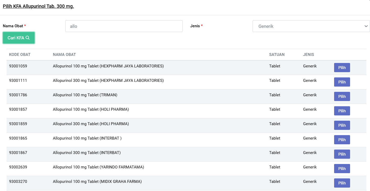Click Pilih for MIDIX GRAHA FARMA row

pos(342,183)
